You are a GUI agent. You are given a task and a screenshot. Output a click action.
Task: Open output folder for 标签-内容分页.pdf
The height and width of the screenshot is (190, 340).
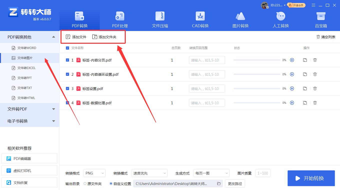tap(305, 60)
